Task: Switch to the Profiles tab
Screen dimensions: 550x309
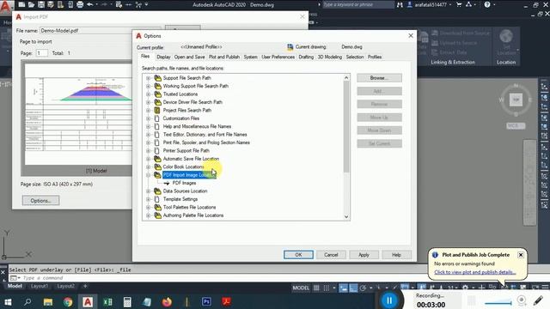Action: [x=375, y=57]
